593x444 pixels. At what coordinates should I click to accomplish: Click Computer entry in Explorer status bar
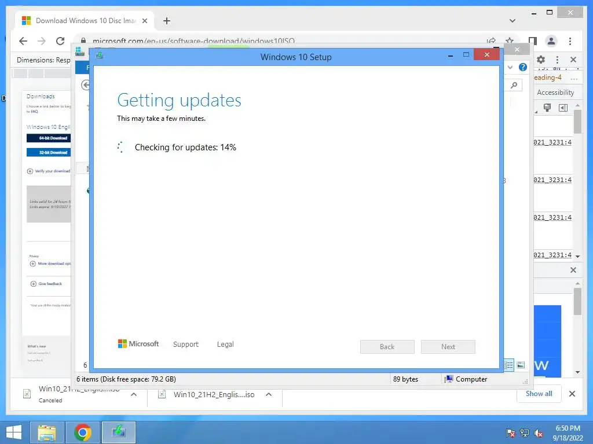[x=466, y=379]
